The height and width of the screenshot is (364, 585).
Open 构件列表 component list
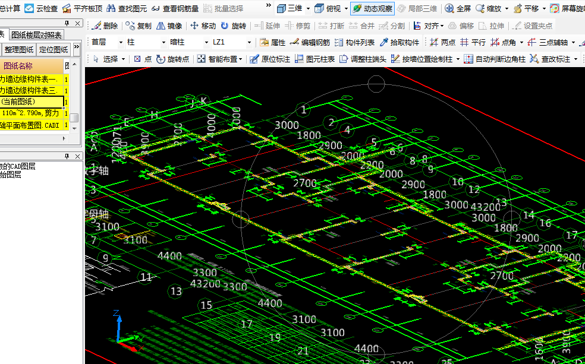(354, 43)
